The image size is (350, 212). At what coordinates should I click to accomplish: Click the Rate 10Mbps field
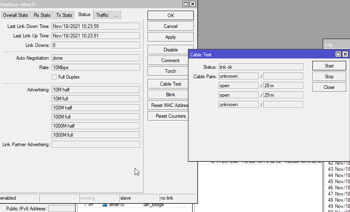pos(96,68)
